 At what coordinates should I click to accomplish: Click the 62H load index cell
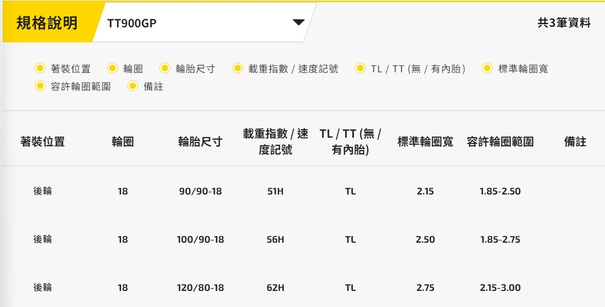(275, 288)
